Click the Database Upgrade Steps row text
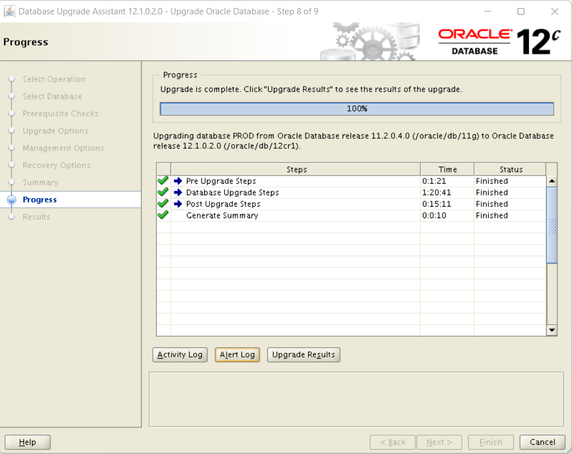 pyautogui.click(x=232, y=192)
